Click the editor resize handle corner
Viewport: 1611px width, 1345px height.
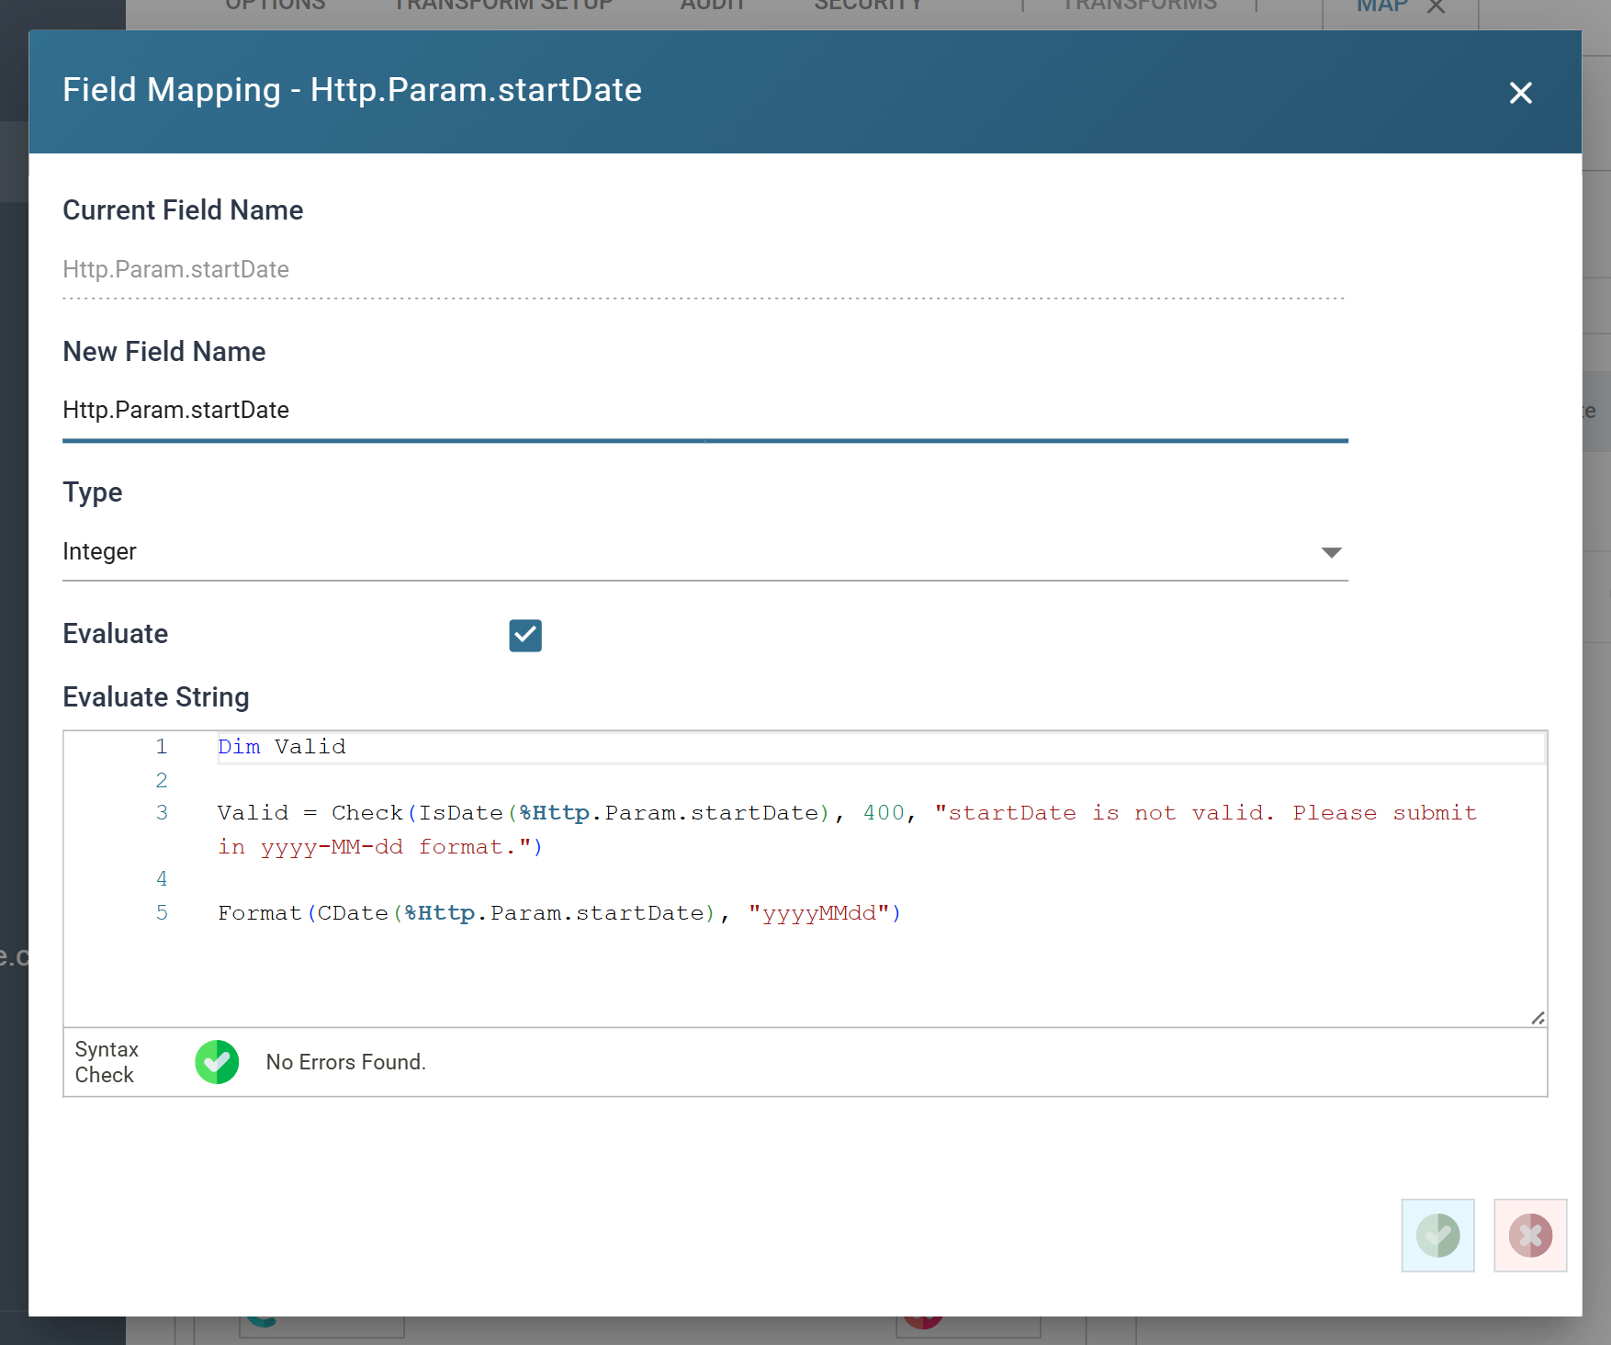(x=1538, y=1018)
